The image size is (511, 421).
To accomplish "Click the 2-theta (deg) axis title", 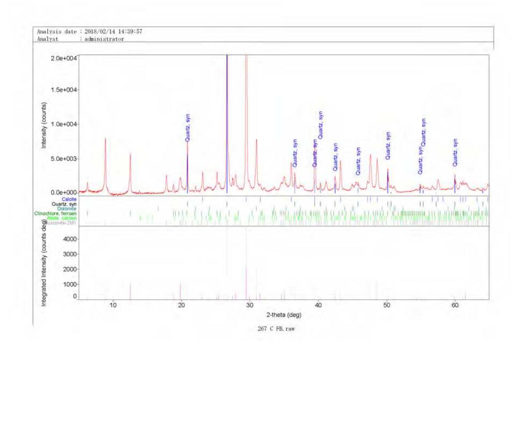I will (284, 315).
